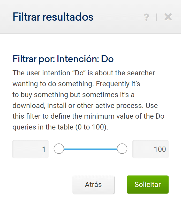Select the right slider handle
Viewport: 181px width, 202px height.
[x=122, y=149]
